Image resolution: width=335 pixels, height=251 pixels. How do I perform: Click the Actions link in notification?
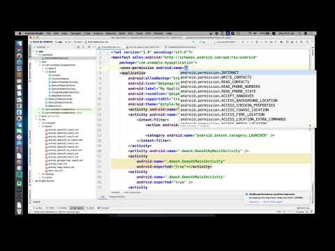(254, 201)
